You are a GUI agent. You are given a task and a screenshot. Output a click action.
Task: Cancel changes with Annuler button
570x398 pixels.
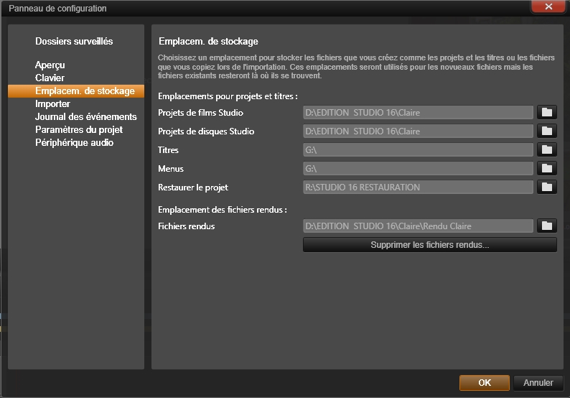coord(538,383)
